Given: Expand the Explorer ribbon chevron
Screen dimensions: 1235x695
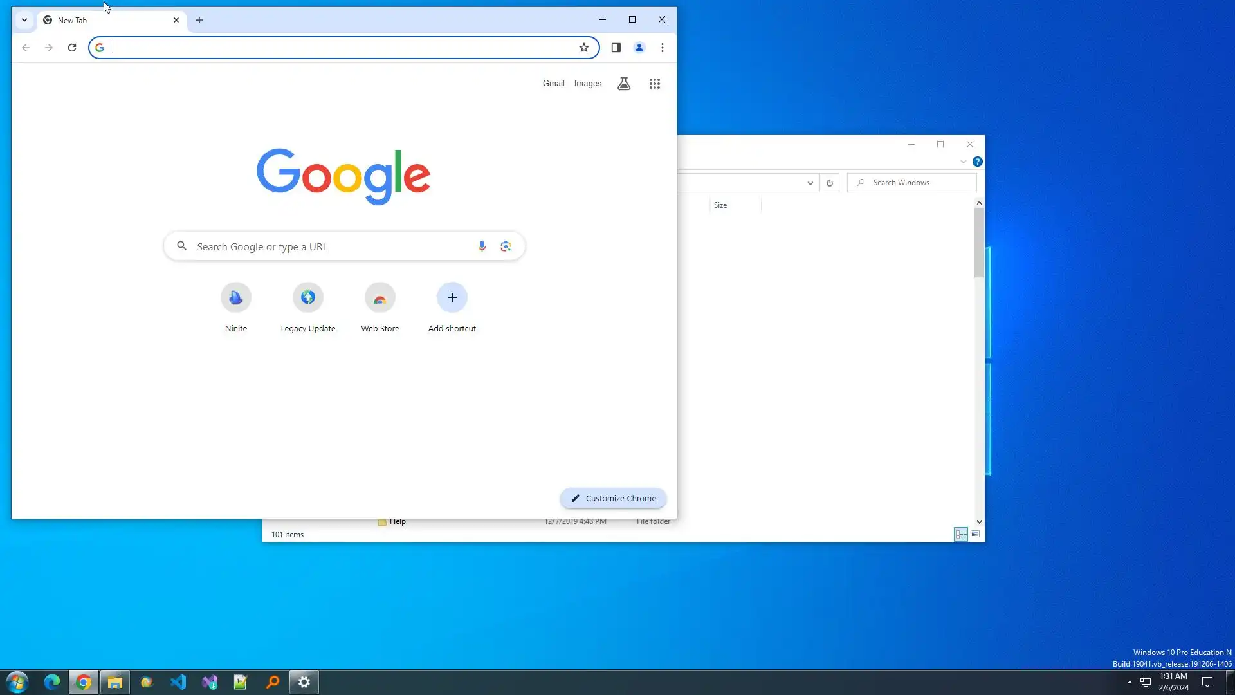Looking at the screenshot, I should 963,162.
